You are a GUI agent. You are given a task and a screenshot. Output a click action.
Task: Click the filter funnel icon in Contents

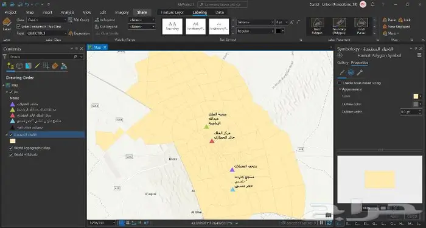tap(5, 57)
